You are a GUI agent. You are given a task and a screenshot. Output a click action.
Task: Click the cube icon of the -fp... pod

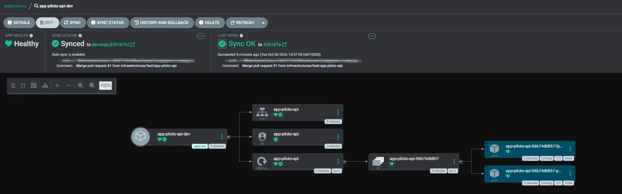point(494,149)
